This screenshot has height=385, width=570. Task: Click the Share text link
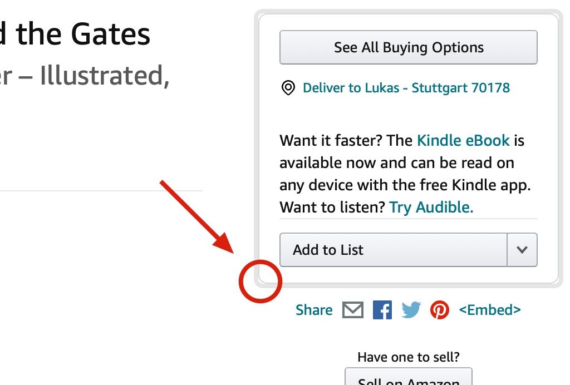pos(314,310)
